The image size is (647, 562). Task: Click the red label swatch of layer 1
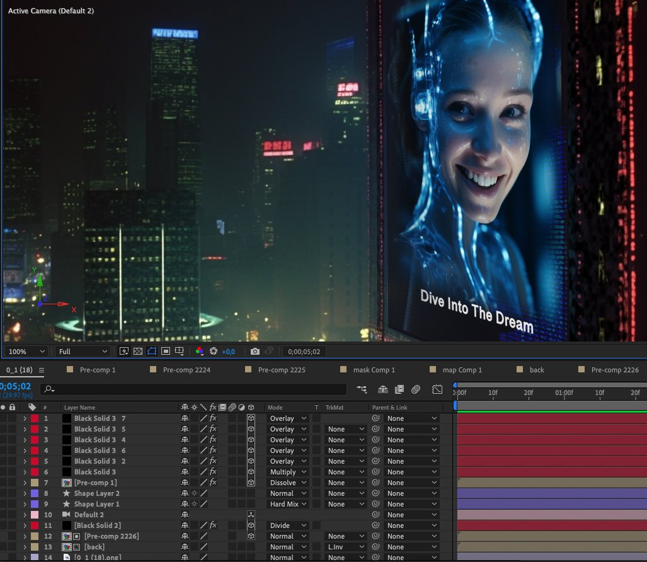(x=35, y=418)
